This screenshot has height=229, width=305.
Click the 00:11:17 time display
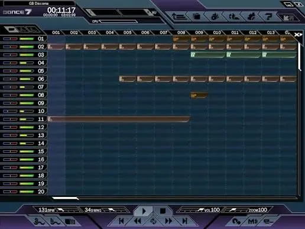tap(61, 10)
